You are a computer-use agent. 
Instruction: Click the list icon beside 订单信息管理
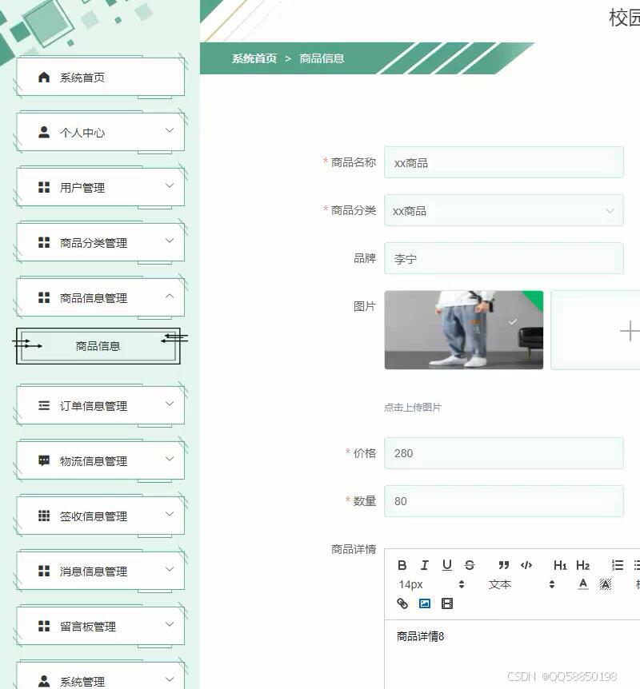click(x=44, y=405)
